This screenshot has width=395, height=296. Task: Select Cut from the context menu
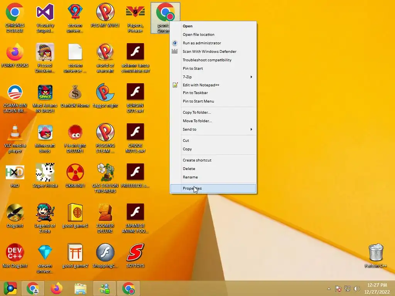pos(213,140)
